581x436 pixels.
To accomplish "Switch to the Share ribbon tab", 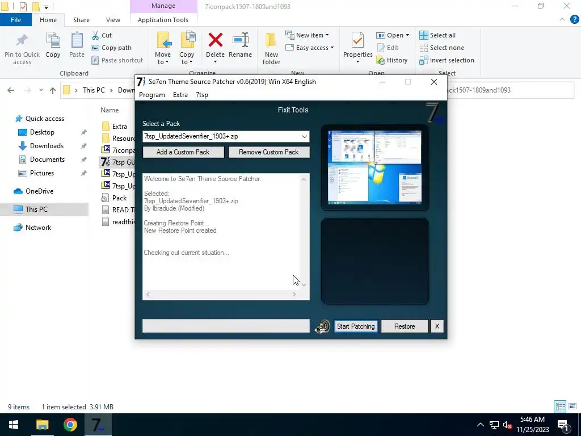I will pos(81,20).
